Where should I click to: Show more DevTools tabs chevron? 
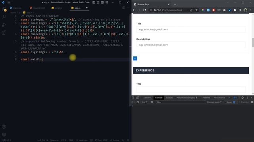[229, 98]
